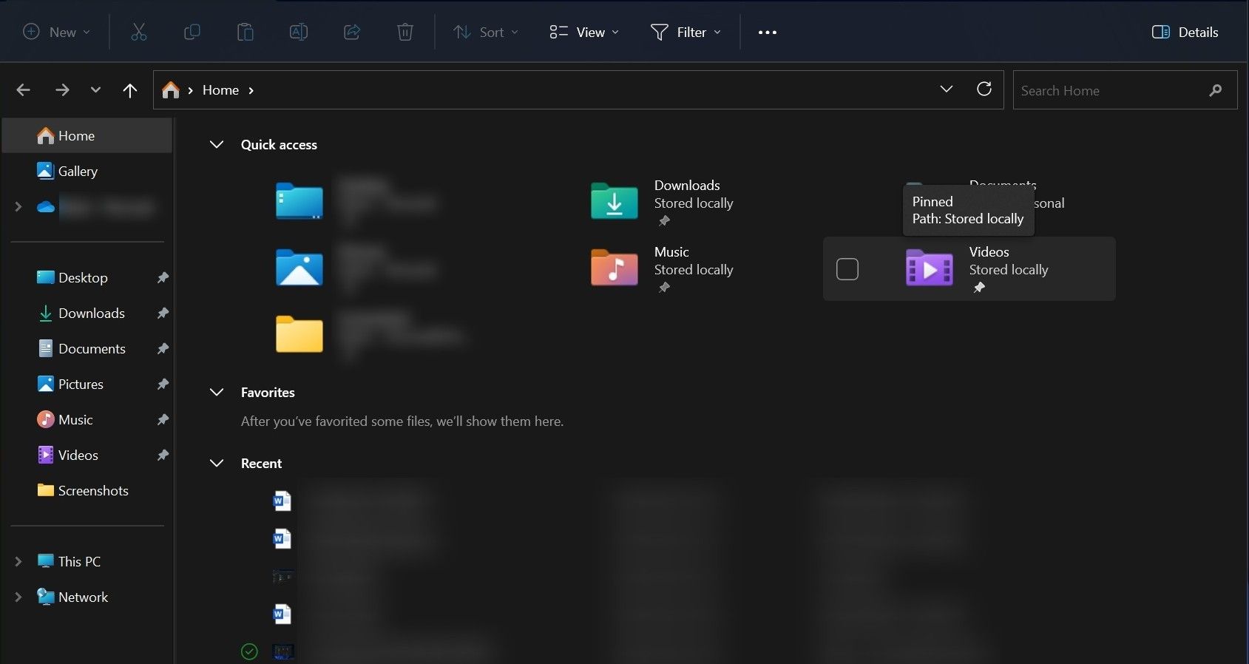Image resolution: width=1249 pixels, height=664 pixels.
Task: Open the Sort dropdown menu
Action: pos(486,32)
